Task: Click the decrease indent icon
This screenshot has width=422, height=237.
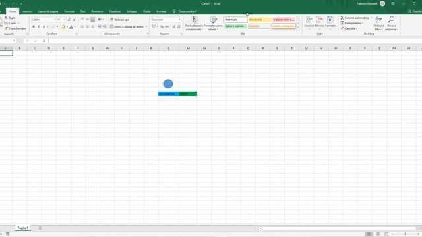Action: tap(100, 27)
